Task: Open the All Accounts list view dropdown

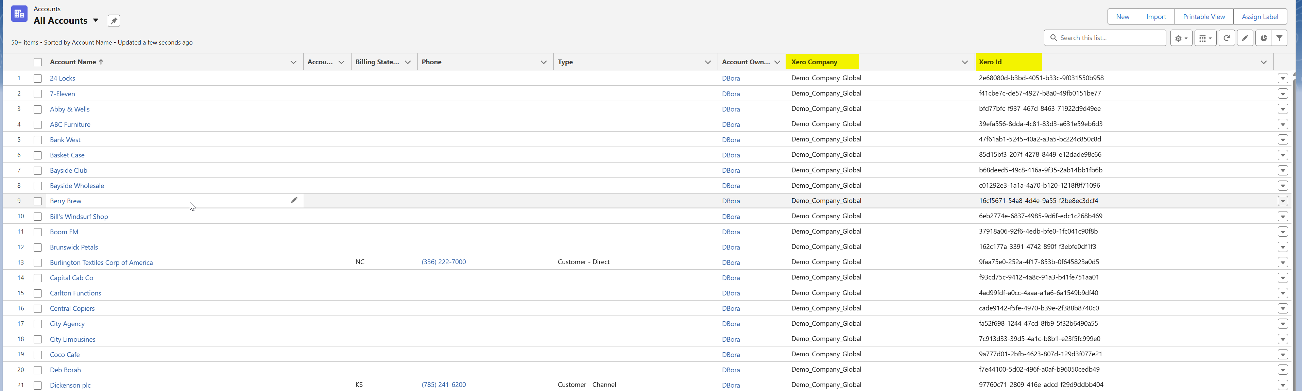Action: [x=96, y=21]
